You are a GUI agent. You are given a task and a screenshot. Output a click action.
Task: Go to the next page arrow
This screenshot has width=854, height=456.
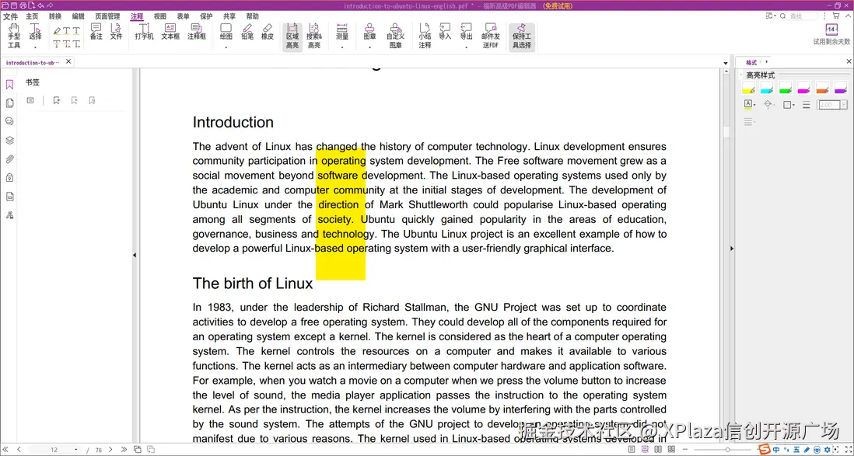coord(110,450)
